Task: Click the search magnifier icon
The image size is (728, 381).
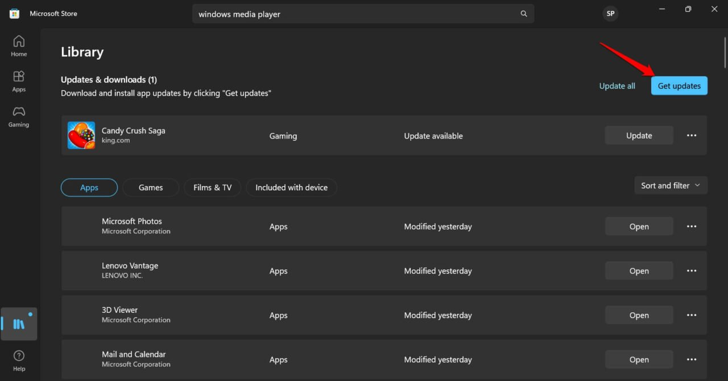Action: [x=524, y=14]
